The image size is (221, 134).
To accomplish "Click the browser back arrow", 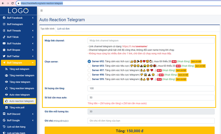I will (x=3, y=3).
